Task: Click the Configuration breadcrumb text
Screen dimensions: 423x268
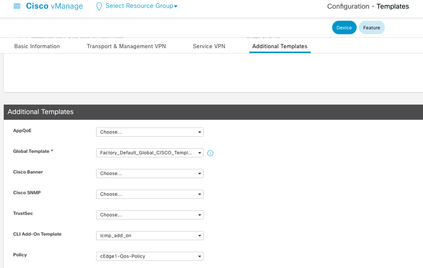Action: (x=348, y=6)
